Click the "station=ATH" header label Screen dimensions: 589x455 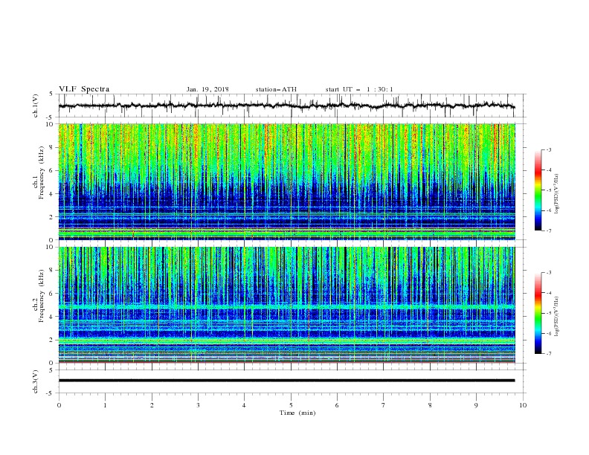pyautogui.click(x=276, y=89)
